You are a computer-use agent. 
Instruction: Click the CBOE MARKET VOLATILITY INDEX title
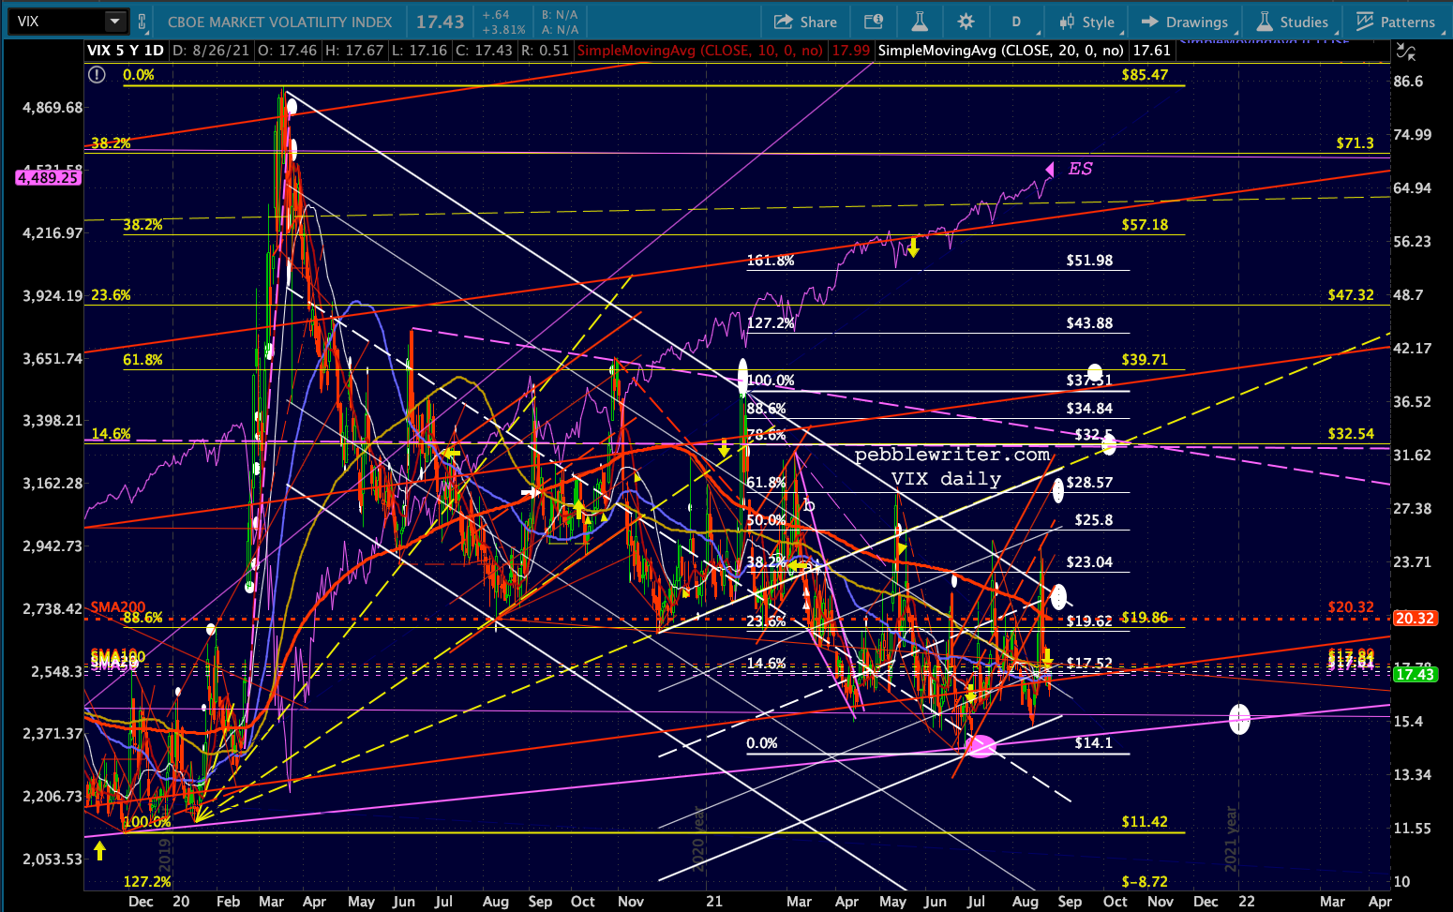point(280,22)
